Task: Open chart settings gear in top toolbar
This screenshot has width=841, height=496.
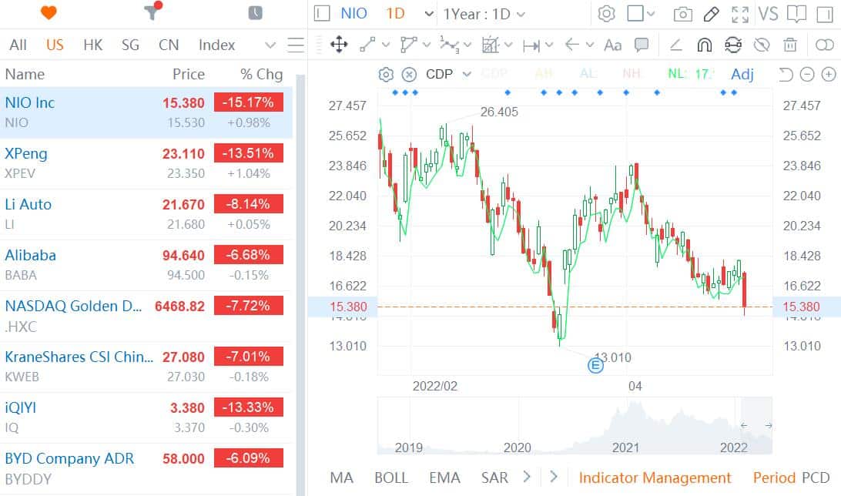Action: click(x=606, y=14)
